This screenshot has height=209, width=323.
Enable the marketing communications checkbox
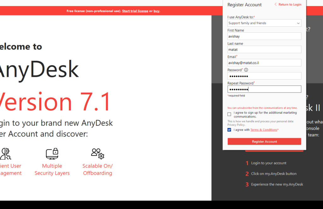(x=229, y=114)
